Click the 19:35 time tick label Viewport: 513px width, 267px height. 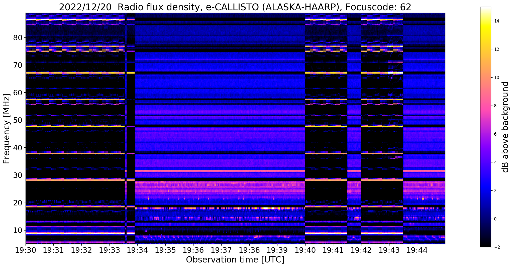[x=165, y=250]
